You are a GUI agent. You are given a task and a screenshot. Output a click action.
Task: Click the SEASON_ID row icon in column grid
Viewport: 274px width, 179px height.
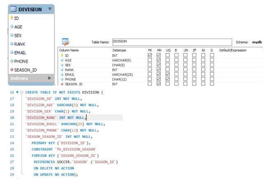pos(62,84)
